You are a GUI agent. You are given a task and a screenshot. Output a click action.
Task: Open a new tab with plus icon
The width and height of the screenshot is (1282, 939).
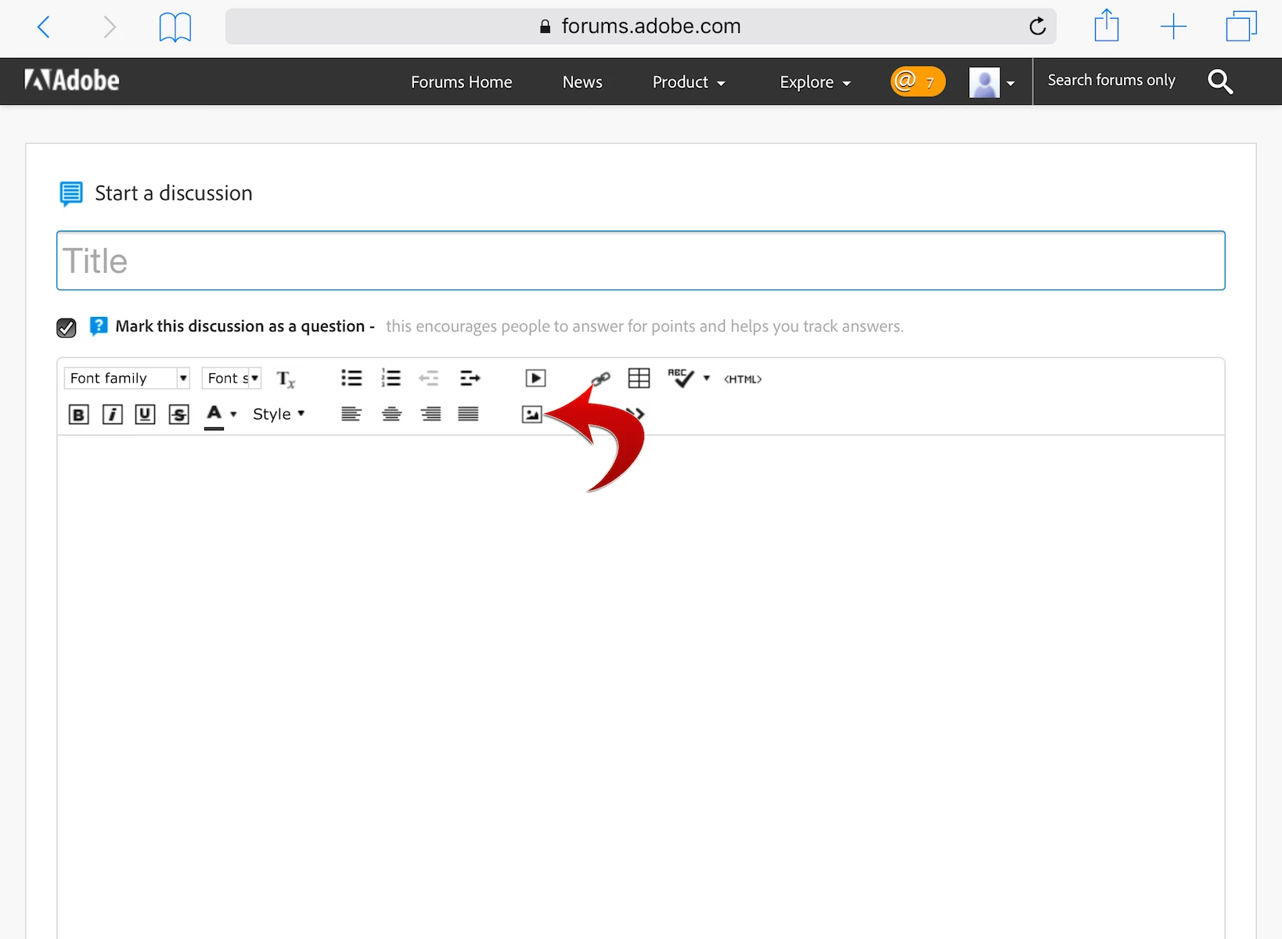pyautogui.click(x=1173, y=27)
